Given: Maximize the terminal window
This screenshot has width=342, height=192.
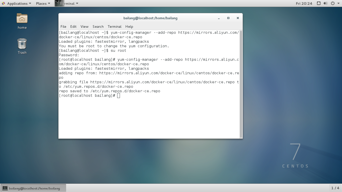Looking at the screenshot, I should (228, 18).
